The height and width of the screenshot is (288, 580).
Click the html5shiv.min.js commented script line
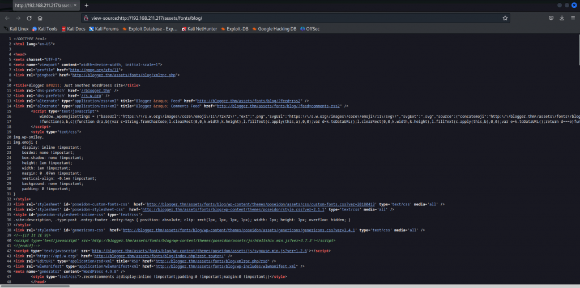click(x=174, y=240)
